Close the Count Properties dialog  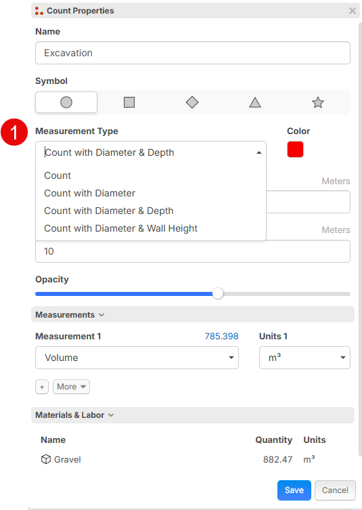[353, 11]
